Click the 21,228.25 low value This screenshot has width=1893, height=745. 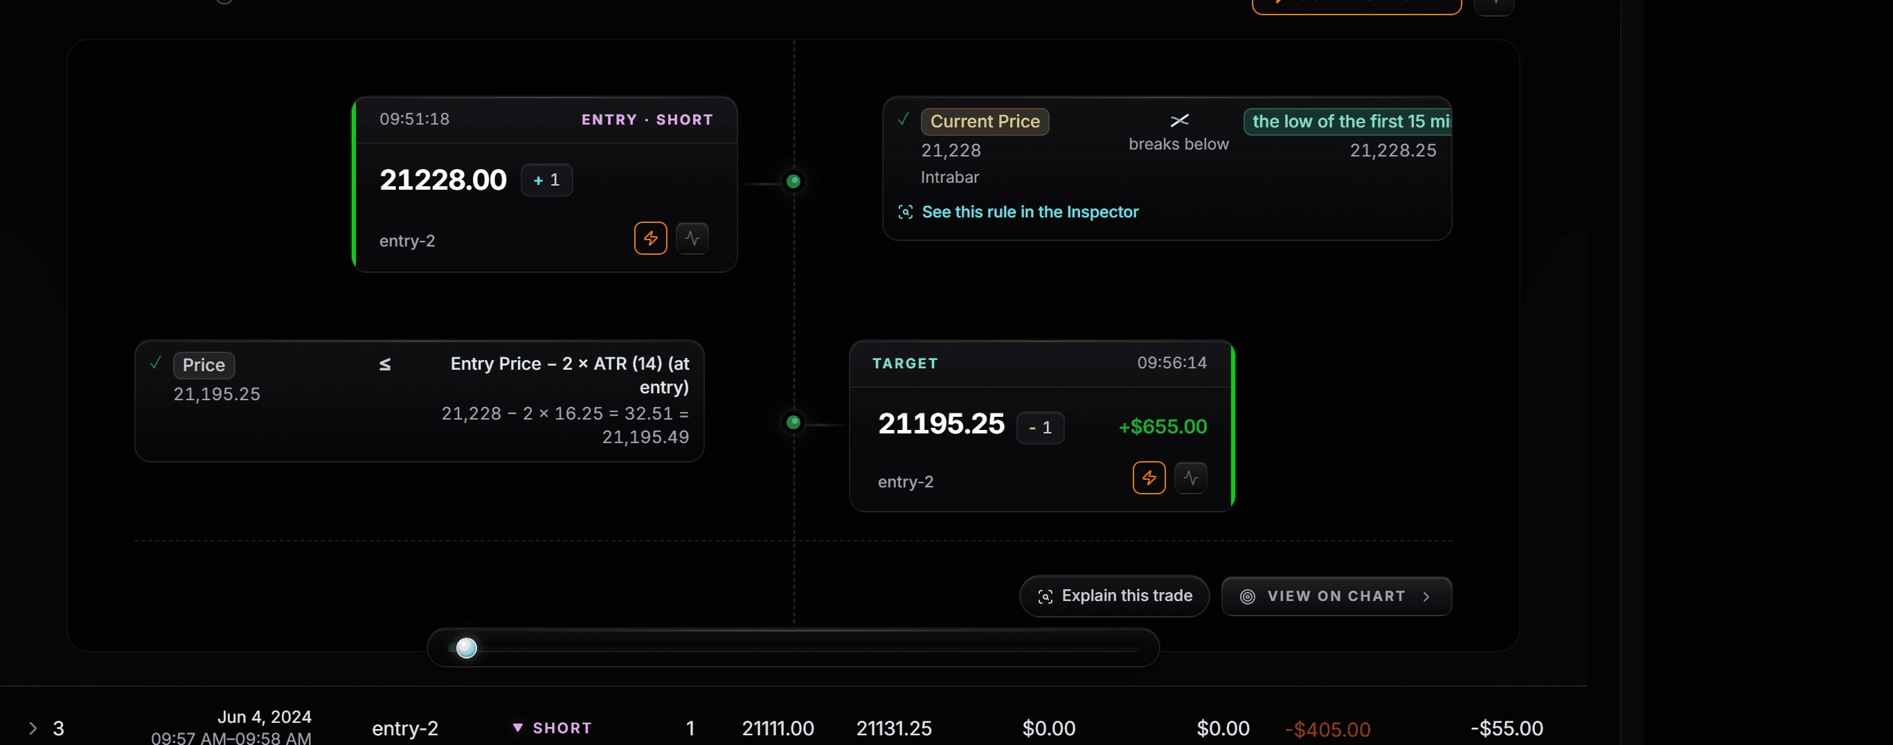click(x=1392, y=151)
